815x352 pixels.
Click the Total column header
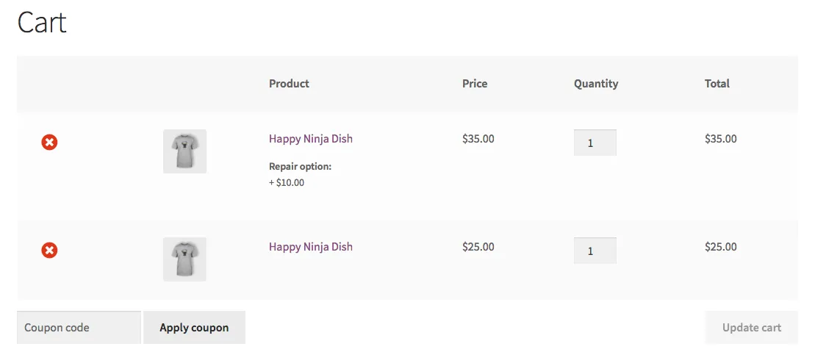click(x=717, y=84)
